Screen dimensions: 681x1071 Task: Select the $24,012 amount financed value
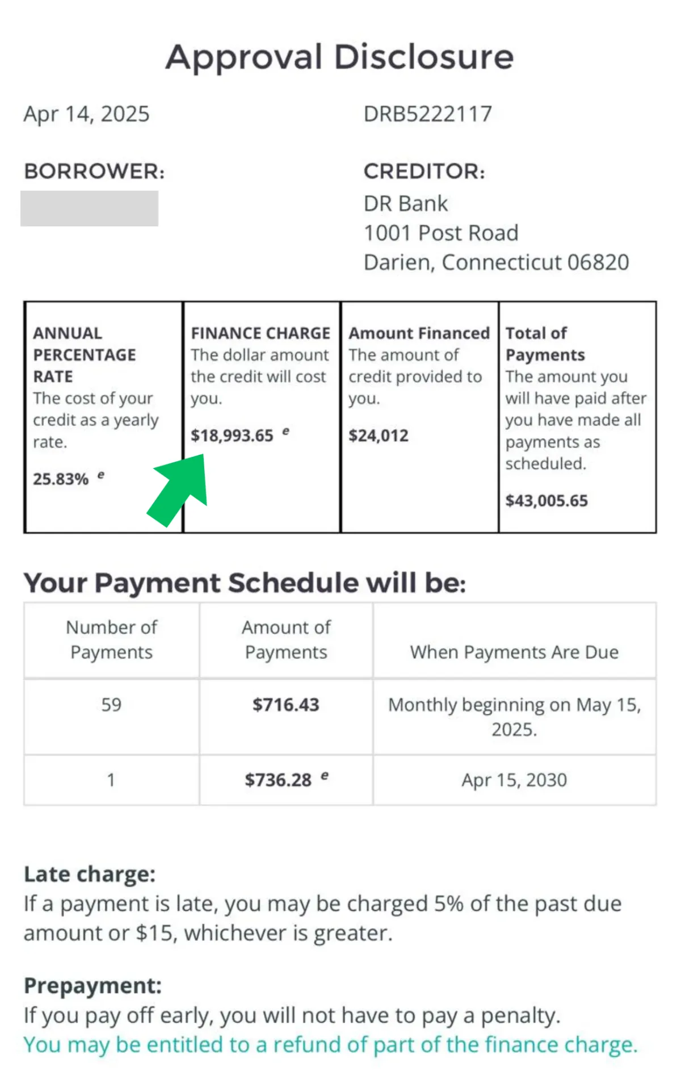[379, 436]
